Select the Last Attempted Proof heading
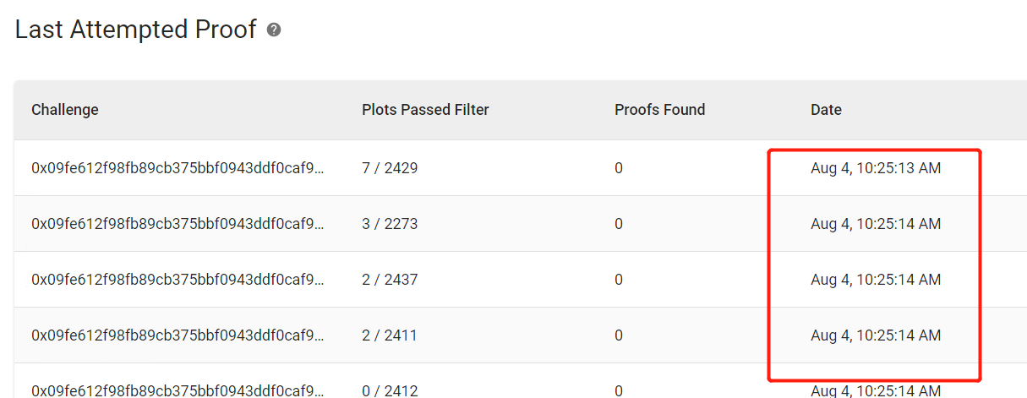 point(135,30)
